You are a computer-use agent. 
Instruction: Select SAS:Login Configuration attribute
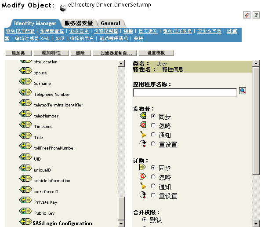point(62,223)
